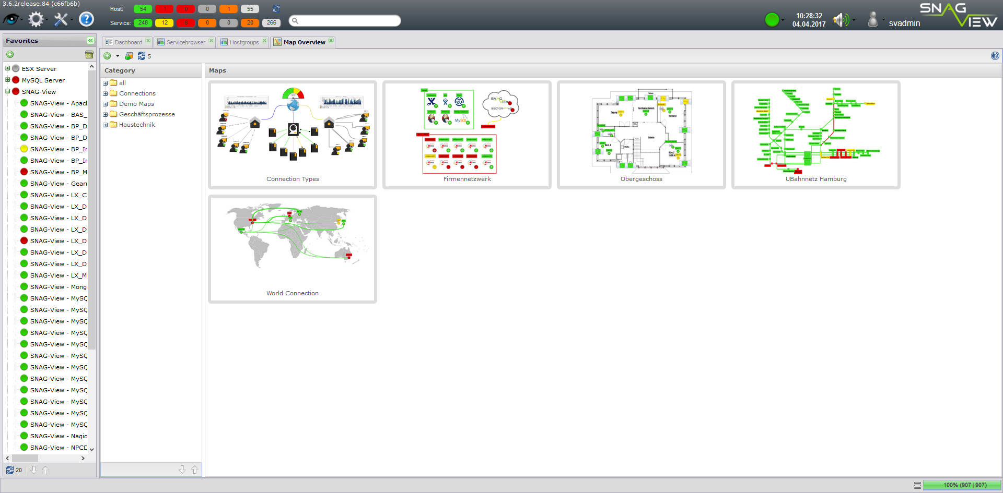Filter services by yellow warning count 12
Image resolution: width=1003 pixels, height=493 pixels.
pos(165,22)
